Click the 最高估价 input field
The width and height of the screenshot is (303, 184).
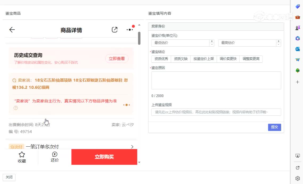pyautogui.click(x=247, y=43)
